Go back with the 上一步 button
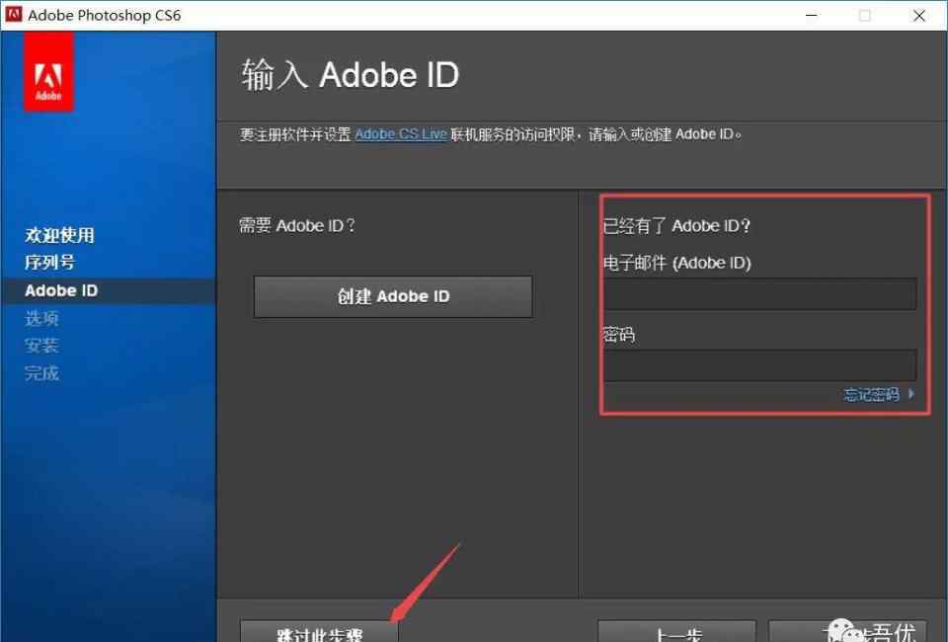The image size is (948, 642). pos(676,631)
